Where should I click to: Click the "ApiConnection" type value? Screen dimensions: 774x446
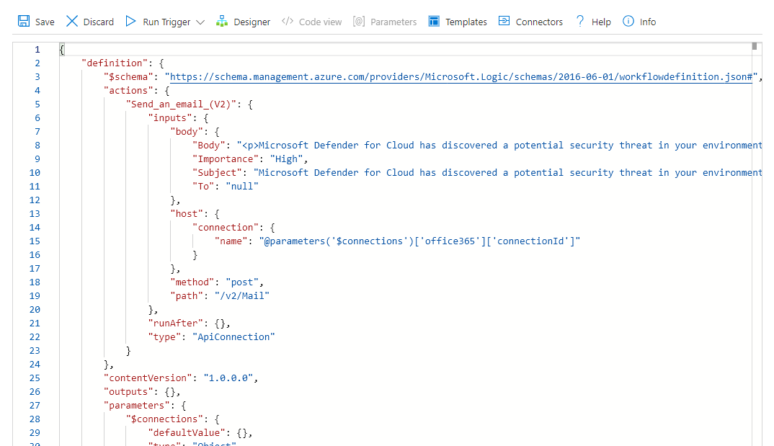pyautogui.click(x=233, y=337)
